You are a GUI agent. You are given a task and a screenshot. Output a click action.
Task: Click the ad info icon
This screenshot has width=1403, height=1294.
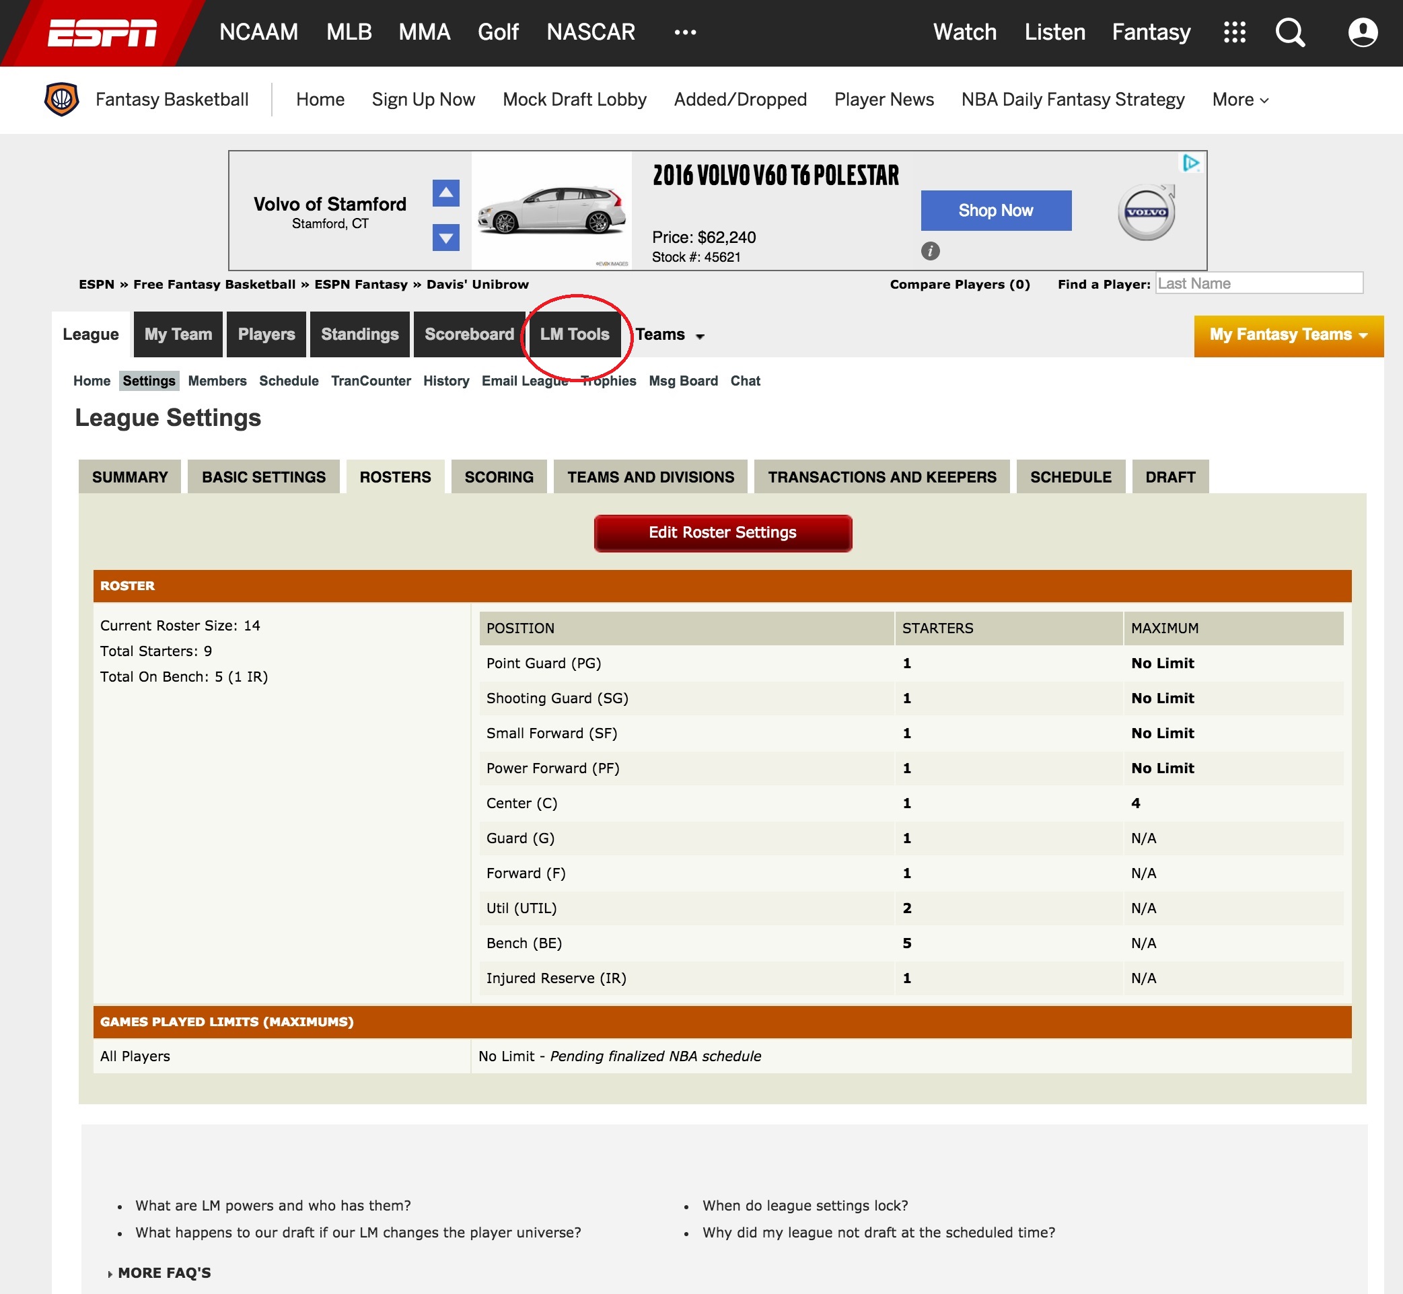(x=931, y=251)
